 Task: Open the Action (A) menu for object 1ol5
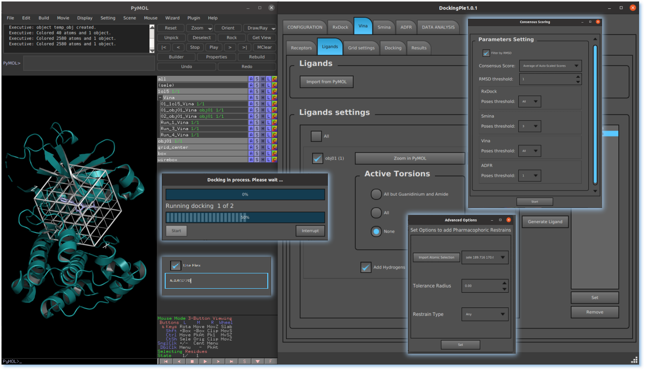tap(251, 91)
